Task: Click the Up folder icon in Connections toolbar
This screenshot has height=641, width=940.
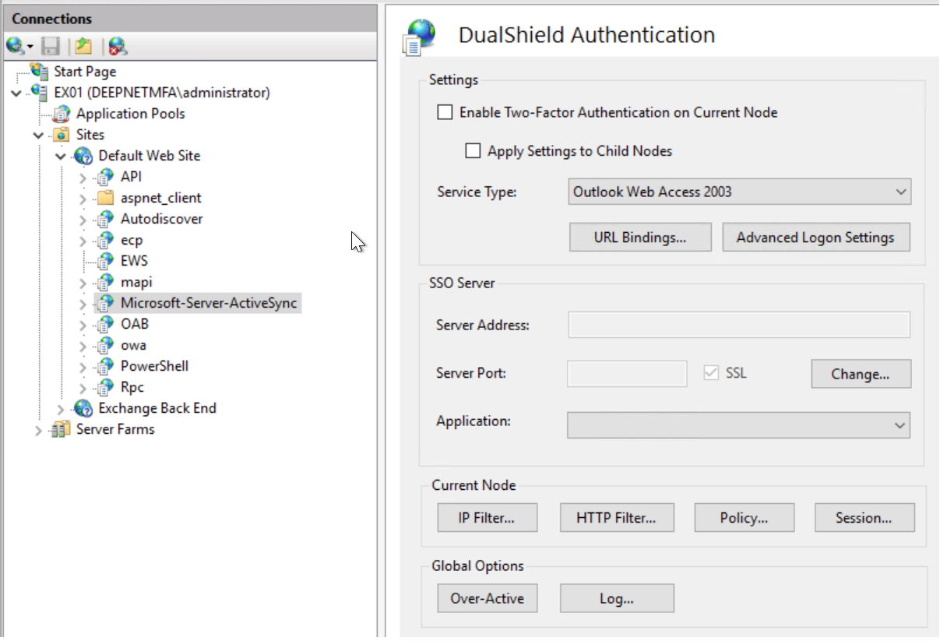Action: tap(83, 47)
